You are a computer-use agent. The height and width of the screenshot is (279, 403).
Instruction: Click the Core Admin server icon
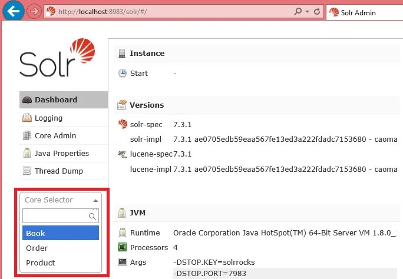pos(27,135)
